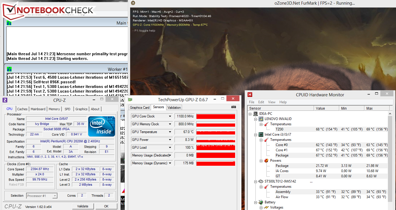
Task: Open the GPU Core Clock sensor dropdown
Action: (170, 116)
